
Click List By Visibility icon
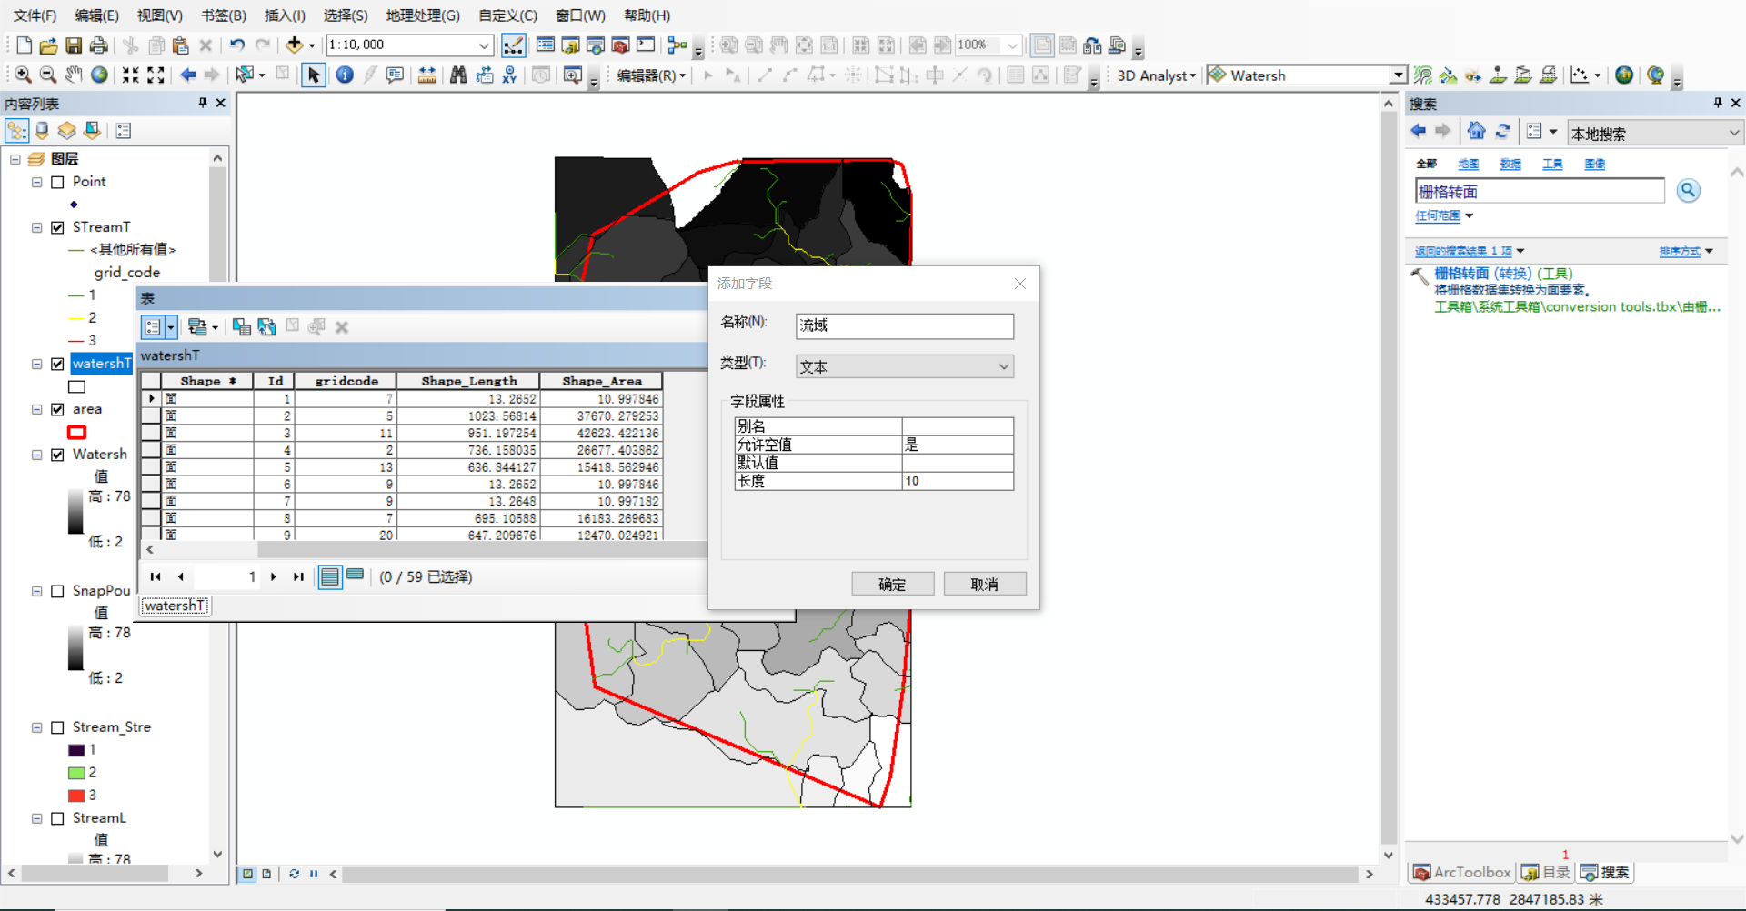coord(67,131)
